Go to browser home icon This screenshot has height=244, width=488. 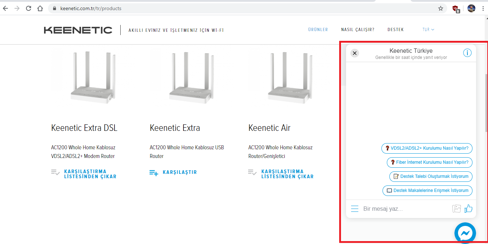[x=40, y=8]
